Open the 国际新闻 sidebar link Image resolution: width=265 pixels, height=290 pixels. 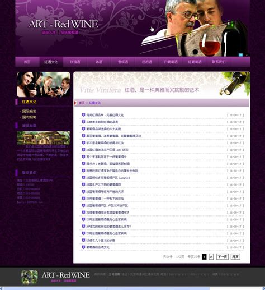coord(29,112)
